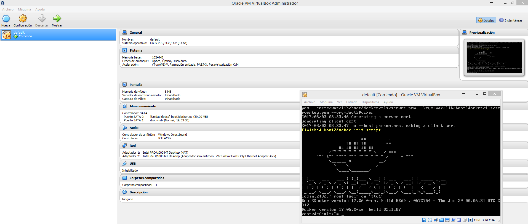Image resolution: width=528 pixels, height=224 pixels.
Task: Click optical disc status icon
Action: (x=430, y=220)
